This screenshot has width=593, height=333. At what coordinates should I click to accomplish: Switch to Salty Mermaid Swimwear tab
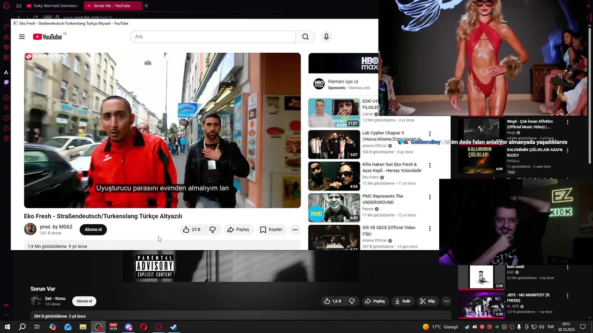tap(52, 6)
